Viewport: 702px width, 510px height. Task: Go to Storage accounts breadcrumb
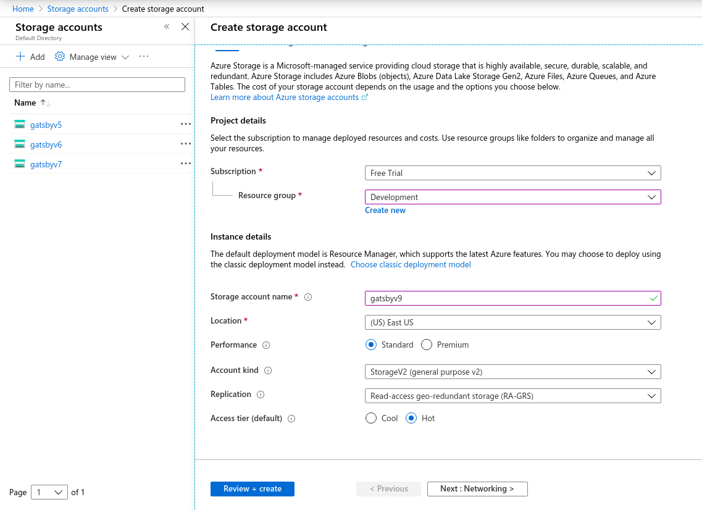point(78,9)
